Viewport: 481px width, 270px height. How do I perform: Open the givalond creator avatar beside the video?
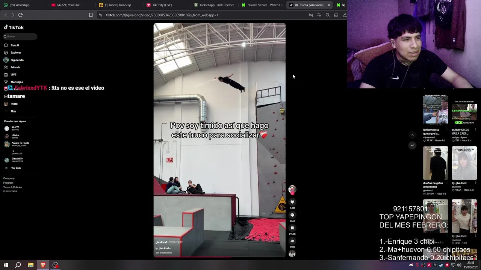coord(292,190)
